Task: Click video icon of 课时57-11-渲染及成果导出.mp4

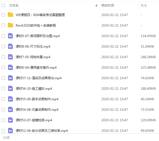Action: [x=10, y=78]
